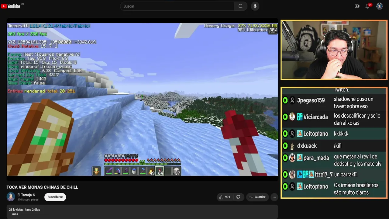Open the three-dot more actions menu
This screenshot has height=219, width=389.
pyautogui.click(x=274, y=197)
